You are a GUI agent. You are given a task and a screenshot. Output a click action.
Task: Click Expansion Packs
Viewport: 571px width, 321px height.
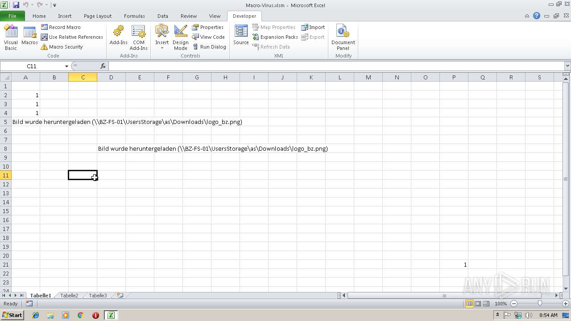point(275,37)
